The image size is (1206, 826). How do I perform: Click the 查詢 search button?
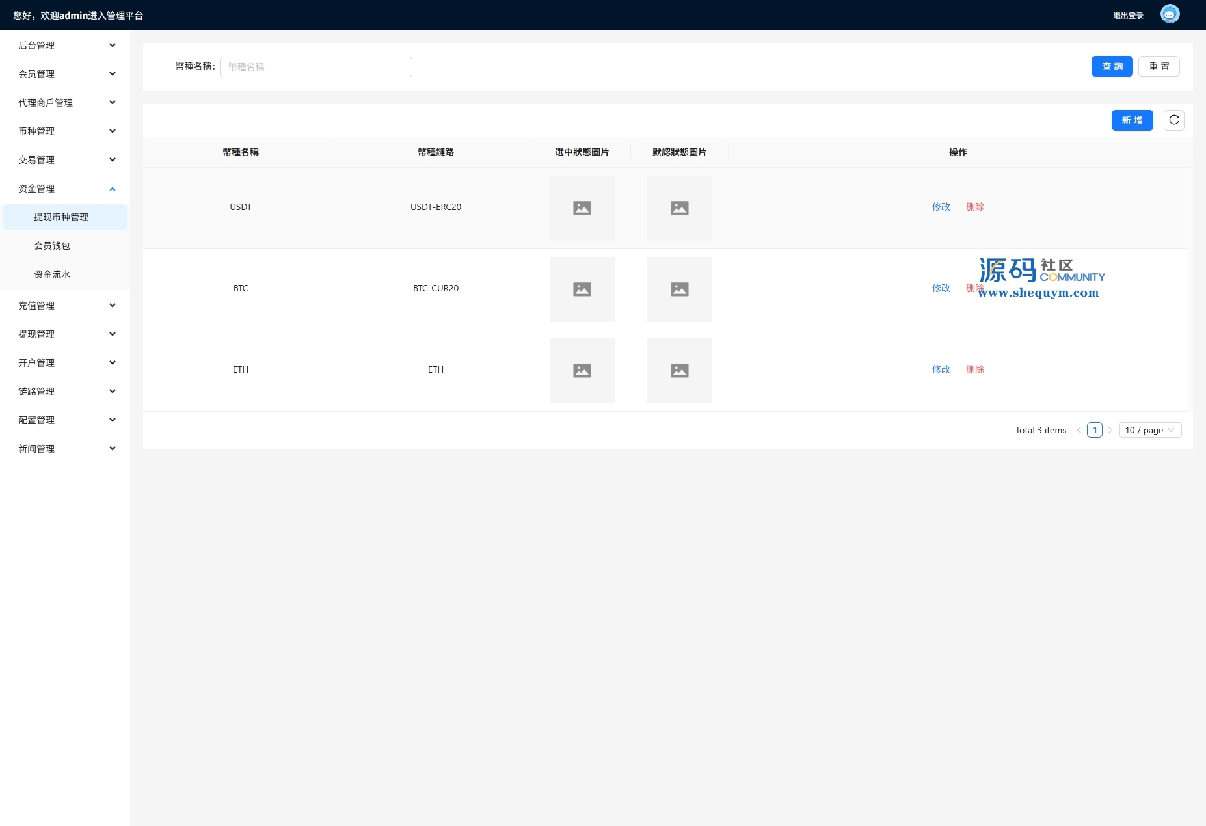(1112, 66)
